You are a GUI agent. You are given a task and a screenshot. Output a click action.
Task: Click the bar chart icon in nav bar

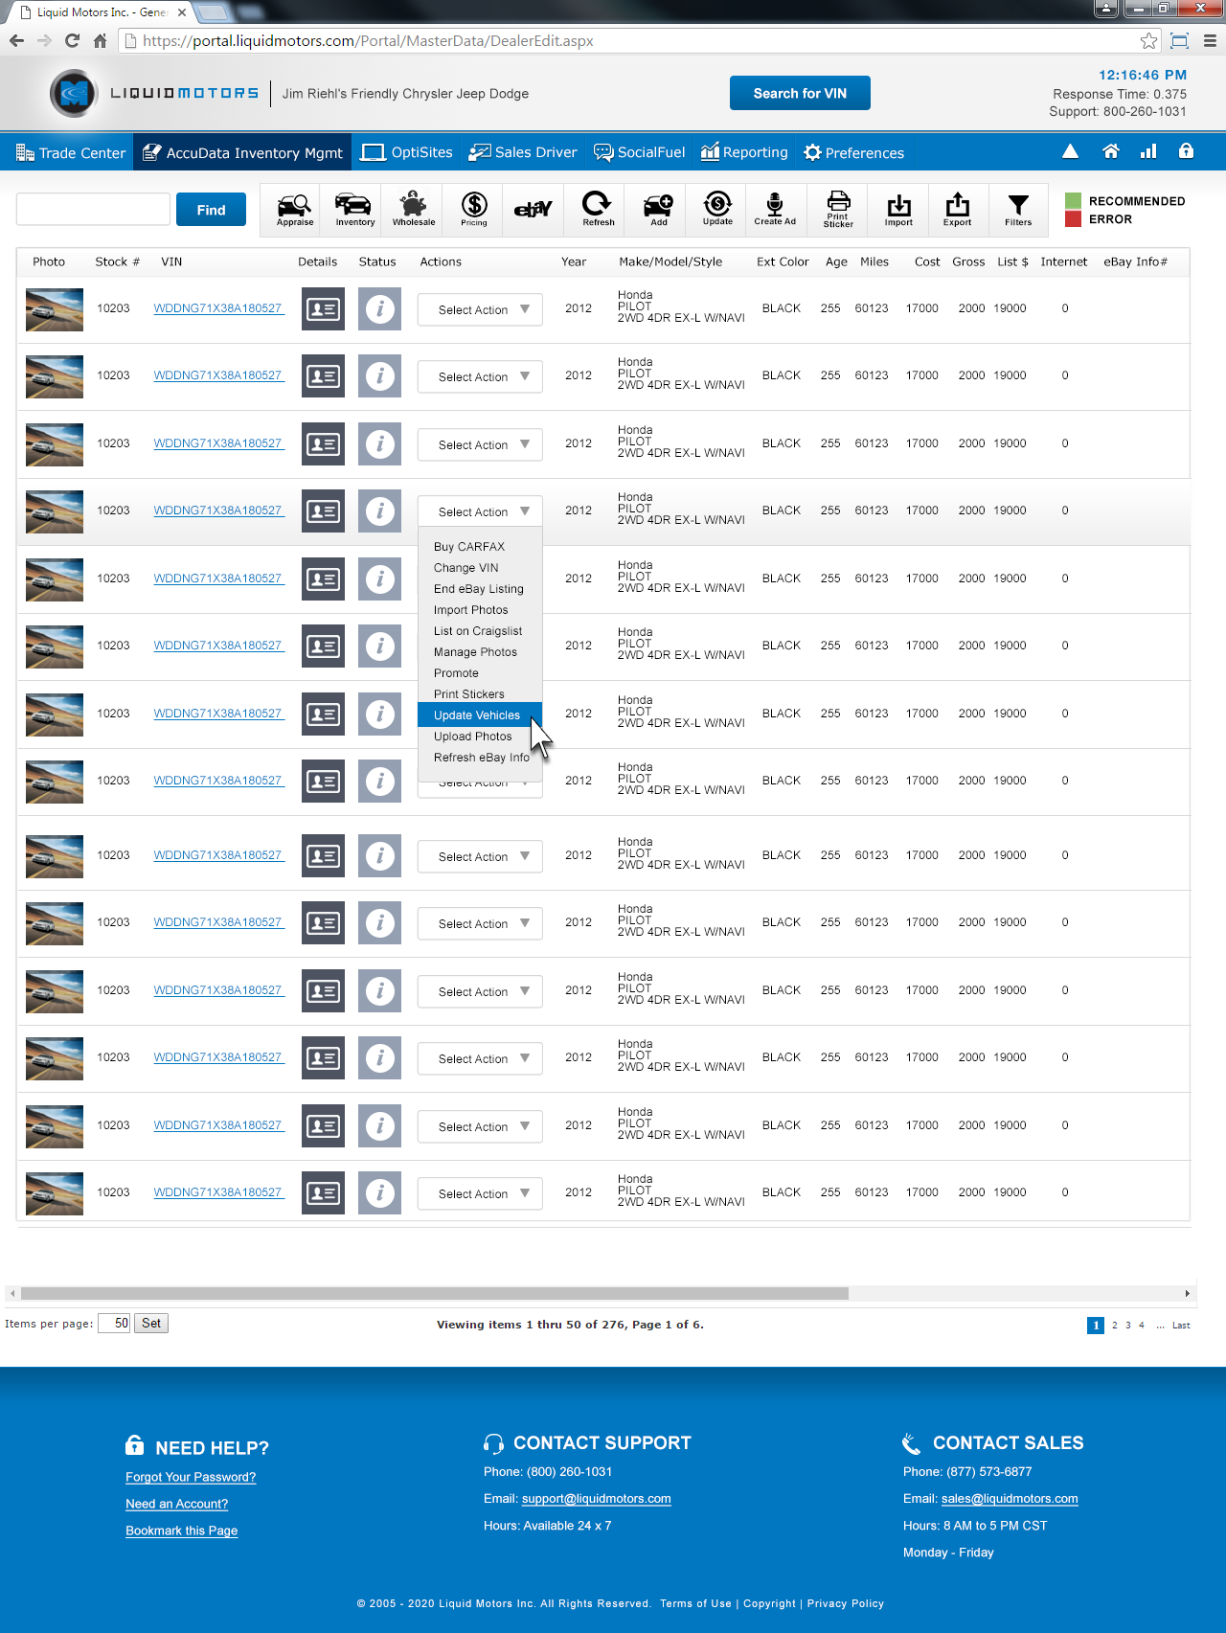coord(1148,151)
